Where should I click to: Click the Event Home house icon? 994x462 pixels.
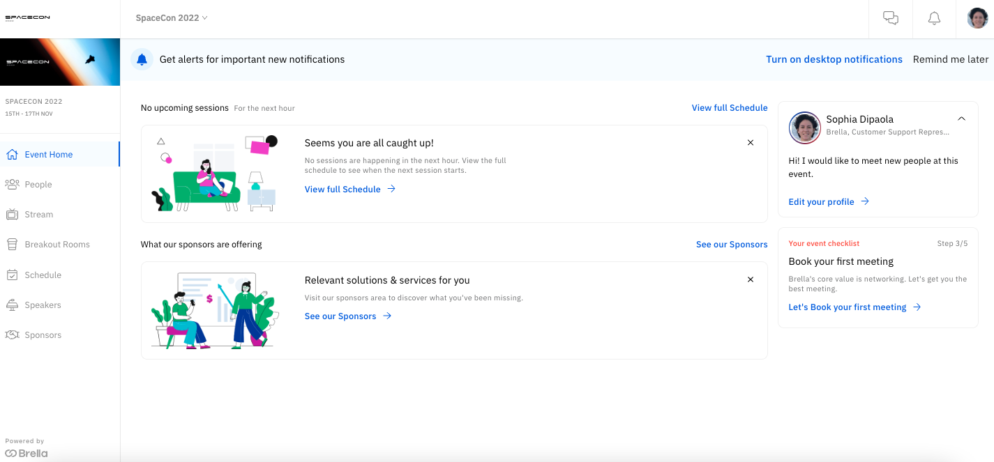12,155
